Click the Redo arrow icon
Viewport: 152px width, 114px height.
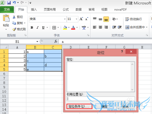point(22,3)
